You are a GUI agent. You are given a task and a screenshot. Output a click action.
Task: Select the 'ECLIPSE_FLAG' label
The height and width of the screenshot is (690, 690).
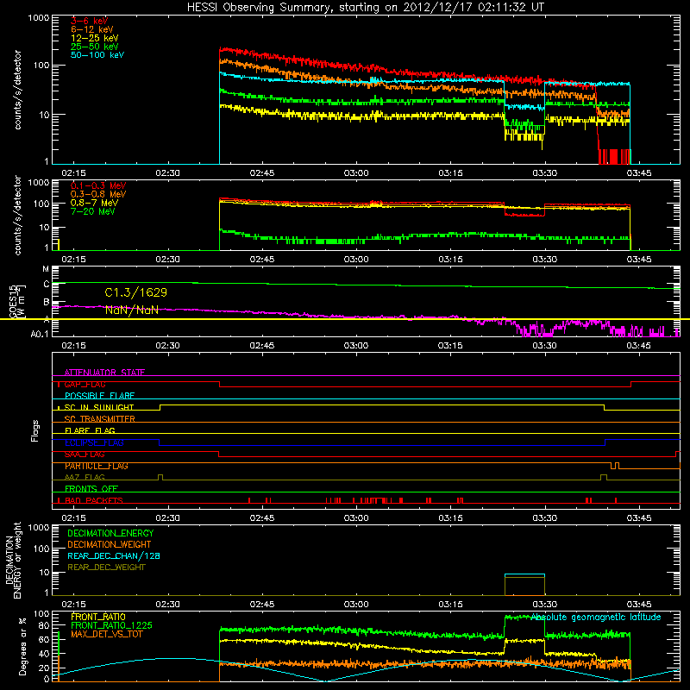coord(94,442)
